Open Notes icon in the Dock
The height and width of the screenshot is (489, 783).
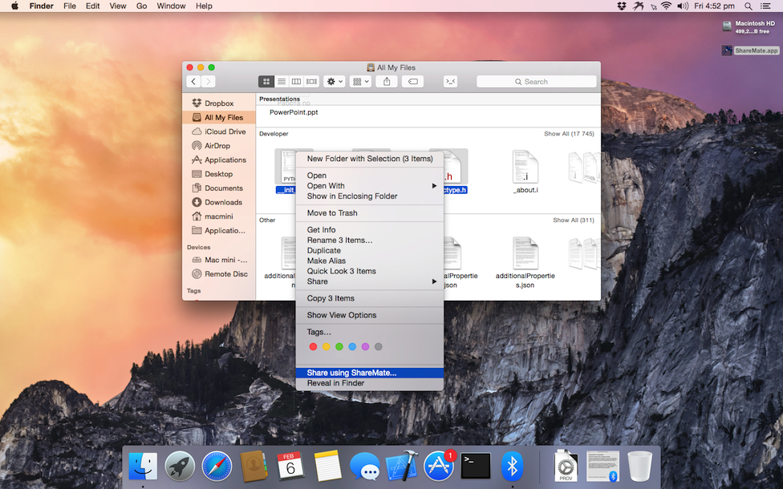click(x=327, y=466)
